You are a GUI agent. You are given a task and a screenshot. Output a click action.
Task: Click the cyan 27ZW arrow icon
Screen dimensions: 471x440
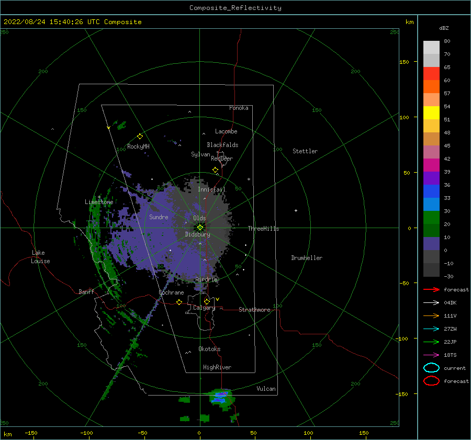pyautogui.click(x=431, y=329)
